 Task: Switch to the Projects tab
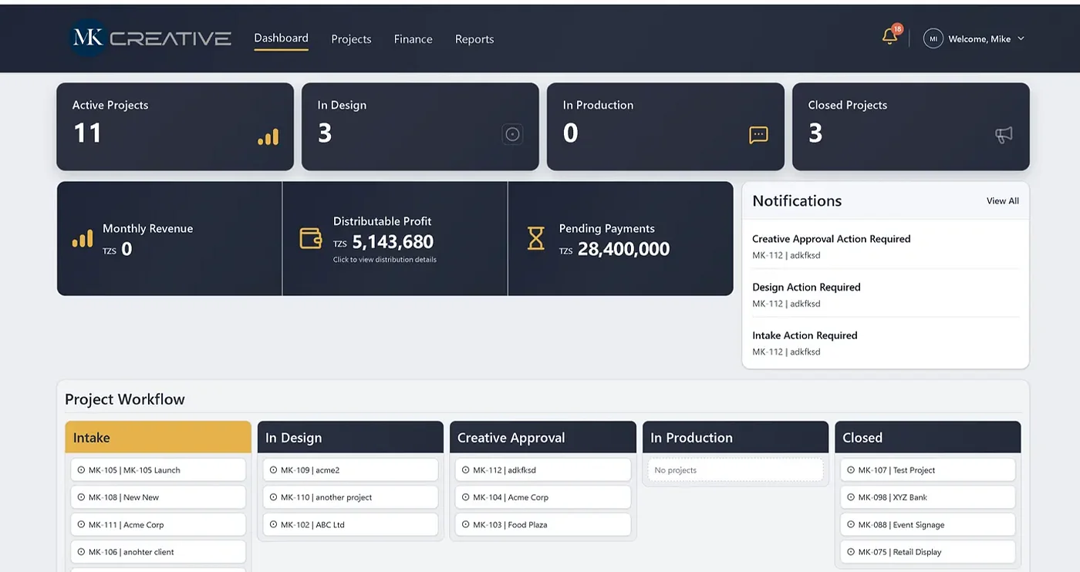tap(351, 39)
